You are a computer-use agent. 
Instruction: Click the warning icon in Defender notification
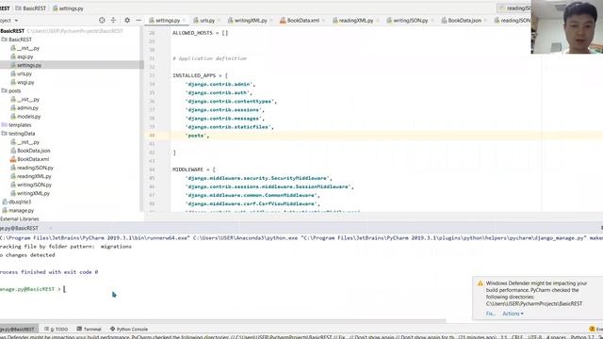(480, 283)
